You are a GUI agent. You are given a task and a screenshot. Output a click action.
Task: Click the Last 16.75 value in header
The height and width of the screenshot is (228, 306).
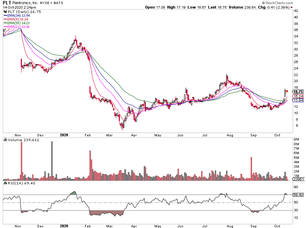point(217,7)
